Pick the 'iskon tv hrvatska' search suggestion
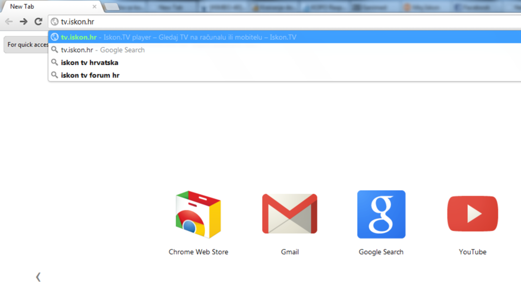Screen dimensions: 521x303 (285, 62)
